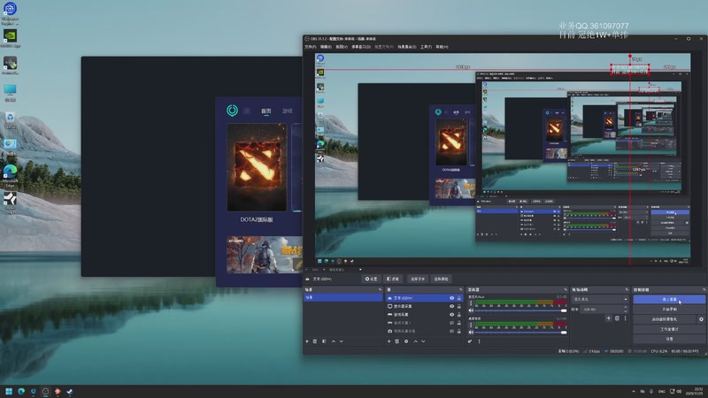Open filters for selected source via 滤镜

click(393, 279)
